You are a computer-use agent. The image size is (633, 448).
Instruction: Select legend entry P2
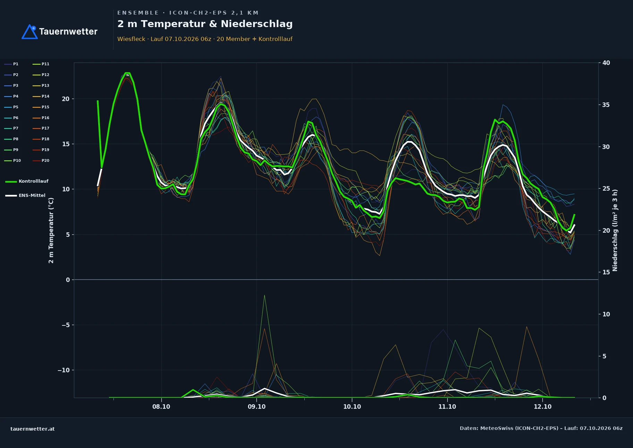tap(11, 75)
